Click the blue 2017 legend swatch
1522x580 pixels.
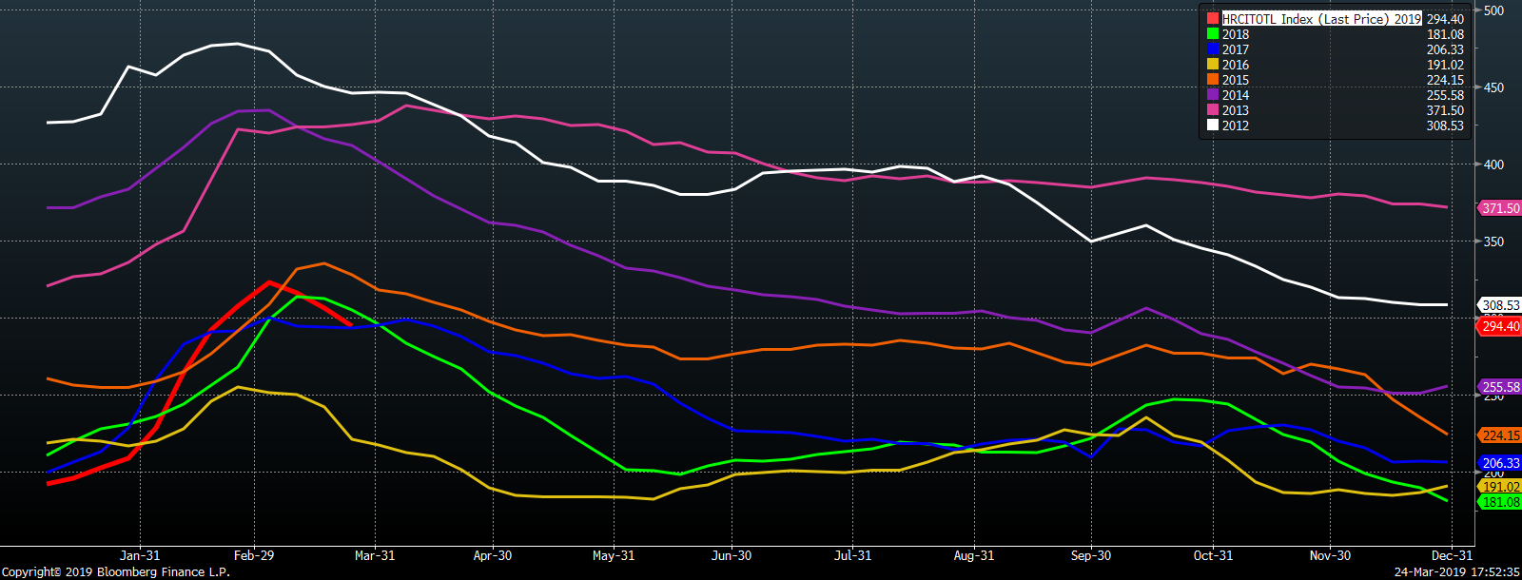pos(1213,49)
